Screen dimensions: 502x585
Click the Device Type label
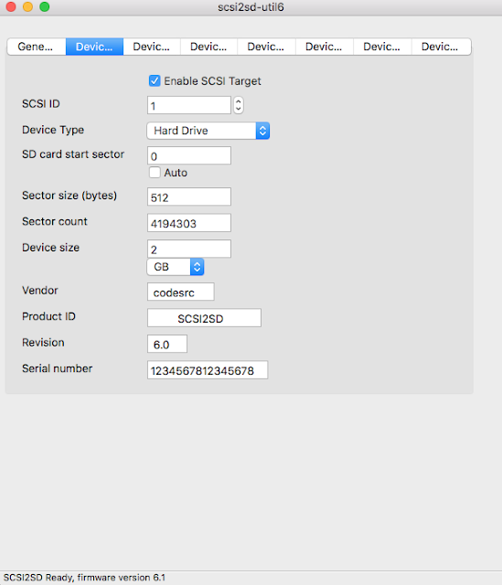[x=53, y=130]
